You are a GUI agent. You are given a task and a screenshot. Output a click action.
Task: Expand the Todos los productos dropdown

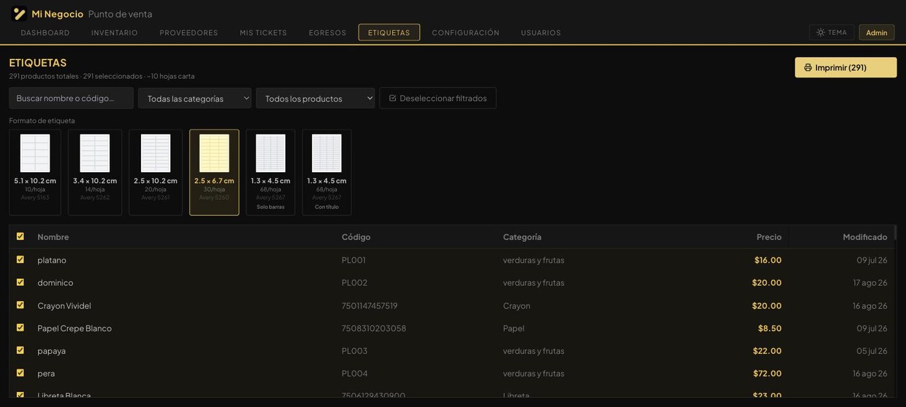point(315,98)
